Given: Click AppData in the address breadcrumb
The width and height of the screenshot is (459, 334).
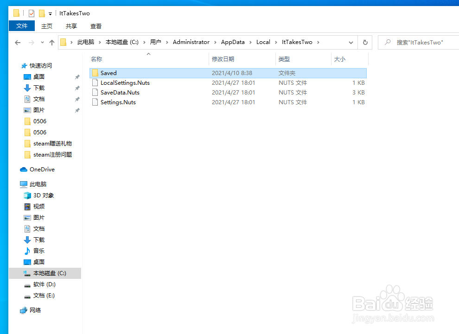Looking at the screenshot, I should click(x=233, y=42).
